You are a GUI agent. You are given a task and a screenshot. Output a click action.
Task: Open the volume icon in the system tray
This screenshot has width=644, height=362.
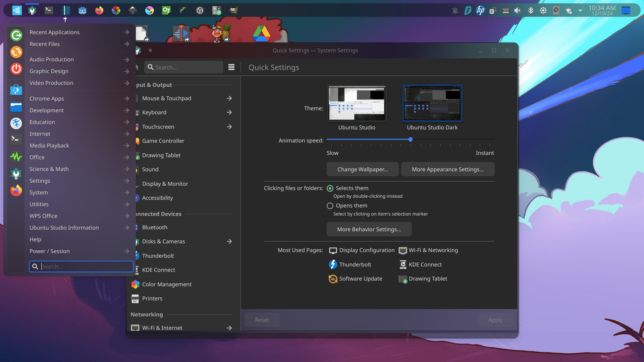[x=518, y=10]
